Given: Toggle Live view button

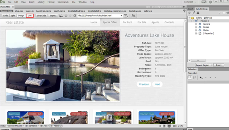Looking at the screenshot, I should coord(30,16).
